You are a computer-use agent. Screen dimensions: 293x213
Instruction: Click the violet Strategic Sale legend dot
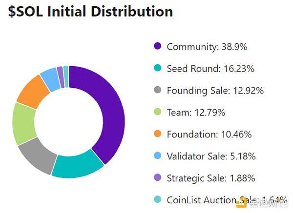[157, 178]
